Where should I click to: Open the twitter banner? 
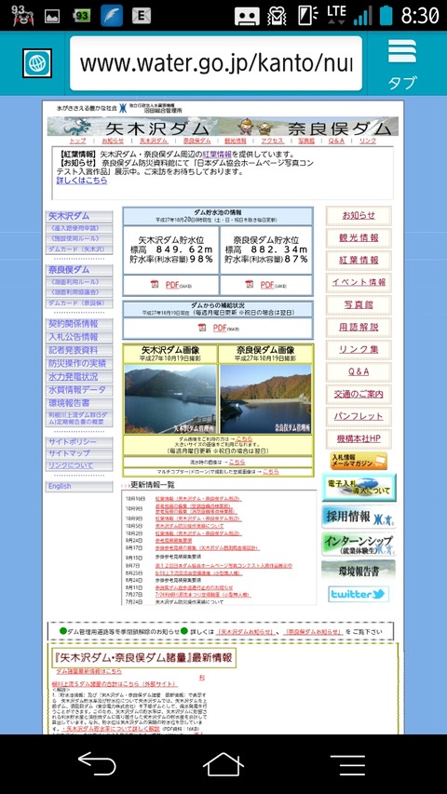click(359, 594)
